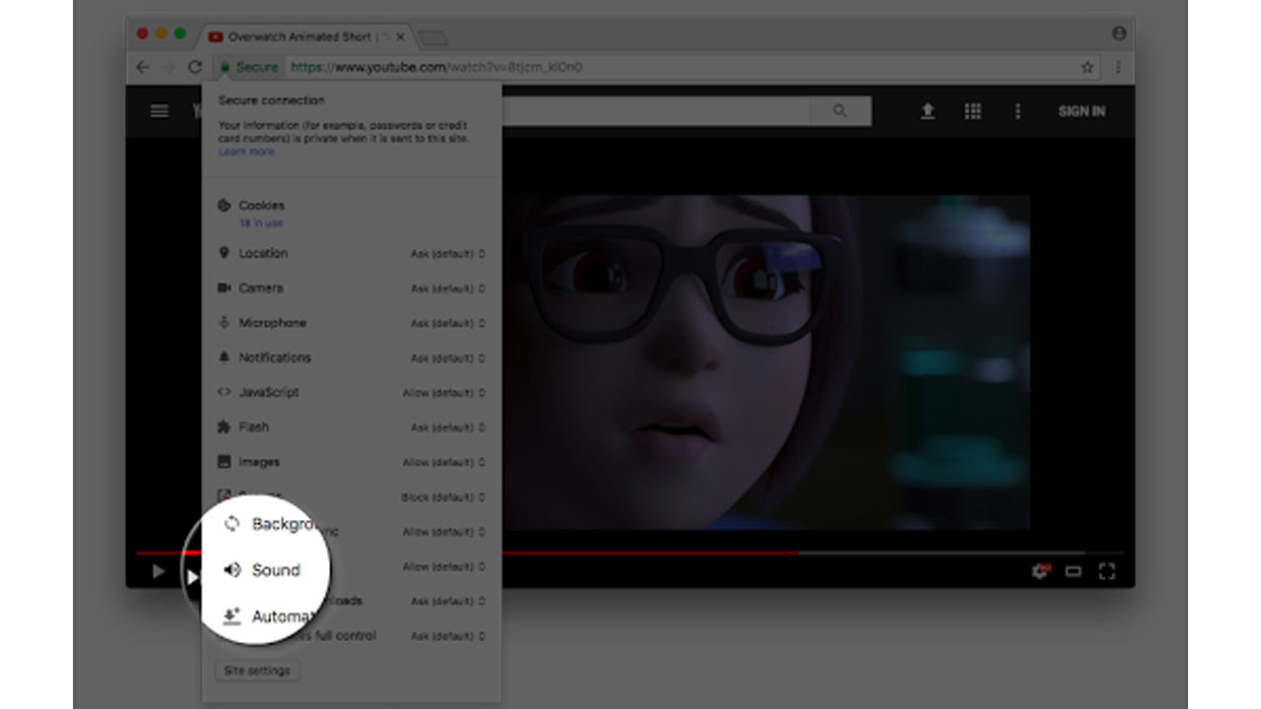
Task: Open the JavaScript Allow (default) dropdown
Action: [x=444, y=393]
